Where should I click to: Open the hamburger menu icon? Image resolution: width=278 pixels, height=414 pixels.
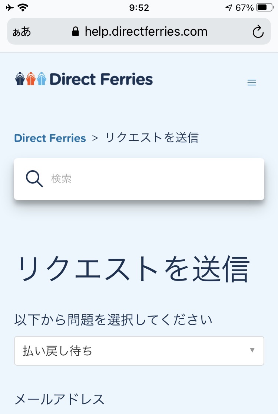pyautogui.click(x=252, y=83)
